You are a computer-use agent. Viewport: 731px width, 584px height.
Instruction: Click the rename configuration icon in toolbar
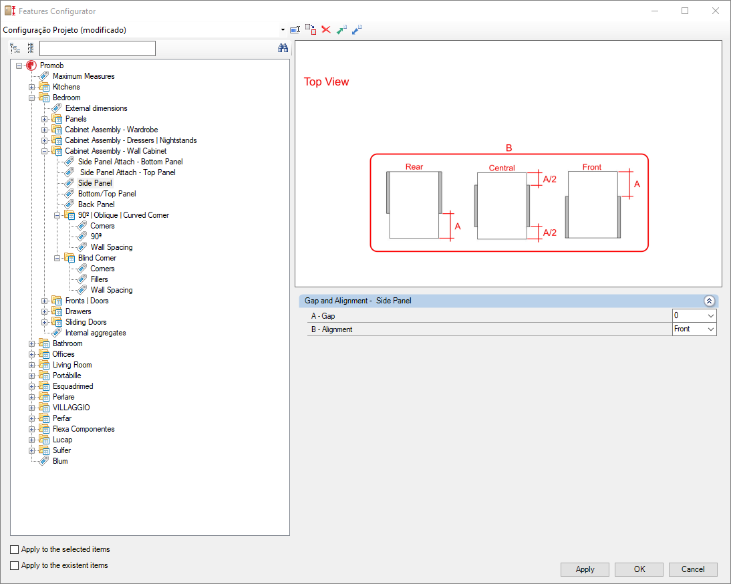tap(295, 30)
